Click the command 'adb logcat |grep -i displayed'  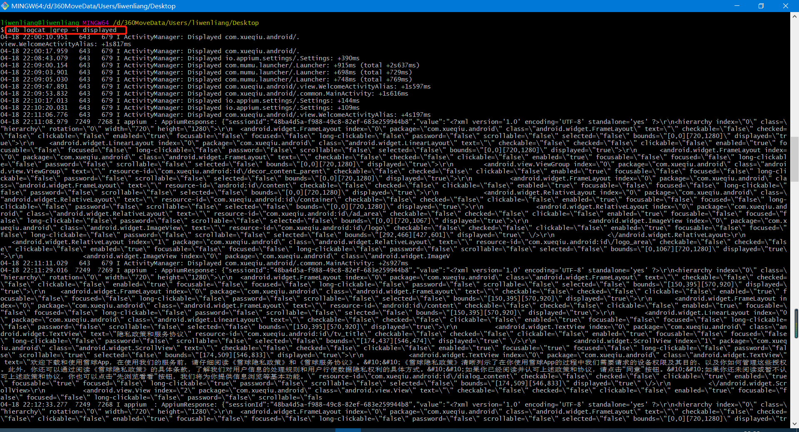point(62,30)
